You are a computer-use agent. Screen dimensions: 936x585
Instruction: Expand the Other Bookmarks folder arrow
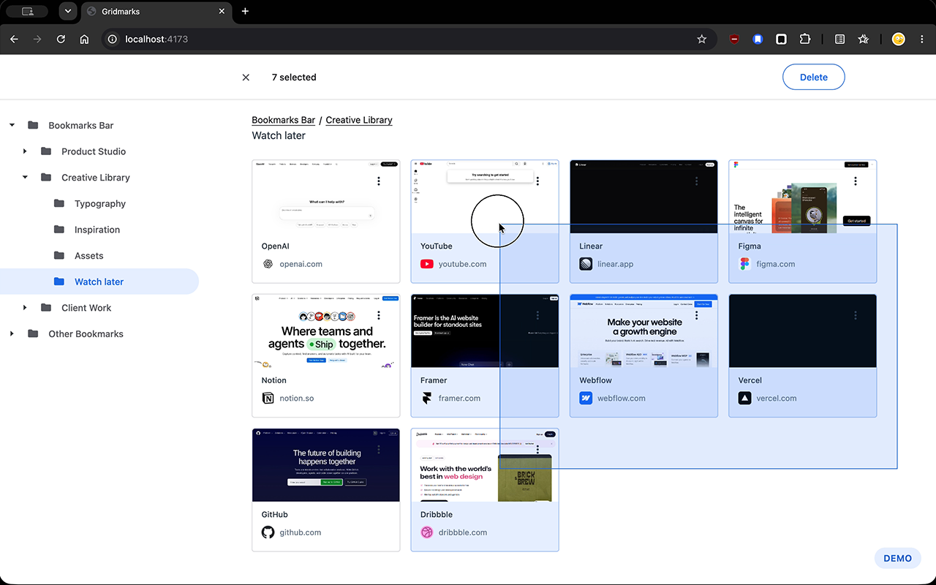click(x=12, y=334)
